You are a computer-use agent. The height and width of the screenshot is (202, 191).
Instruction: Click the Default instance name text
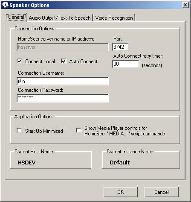[x=119, y=162]
